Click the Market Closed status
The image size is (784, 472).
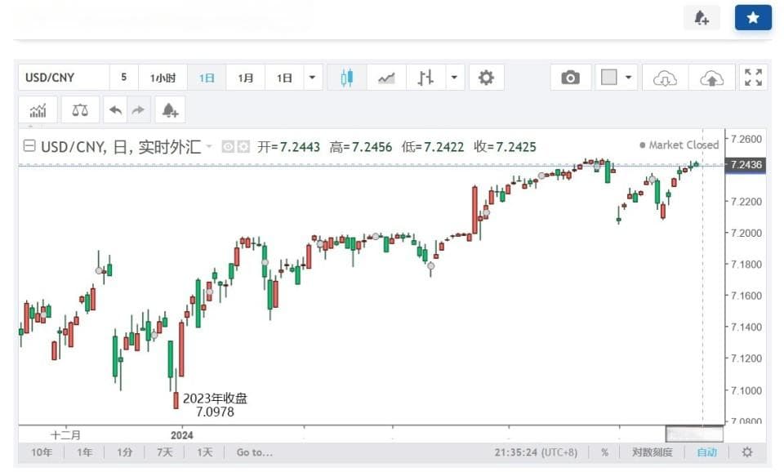tap(679, 145)
